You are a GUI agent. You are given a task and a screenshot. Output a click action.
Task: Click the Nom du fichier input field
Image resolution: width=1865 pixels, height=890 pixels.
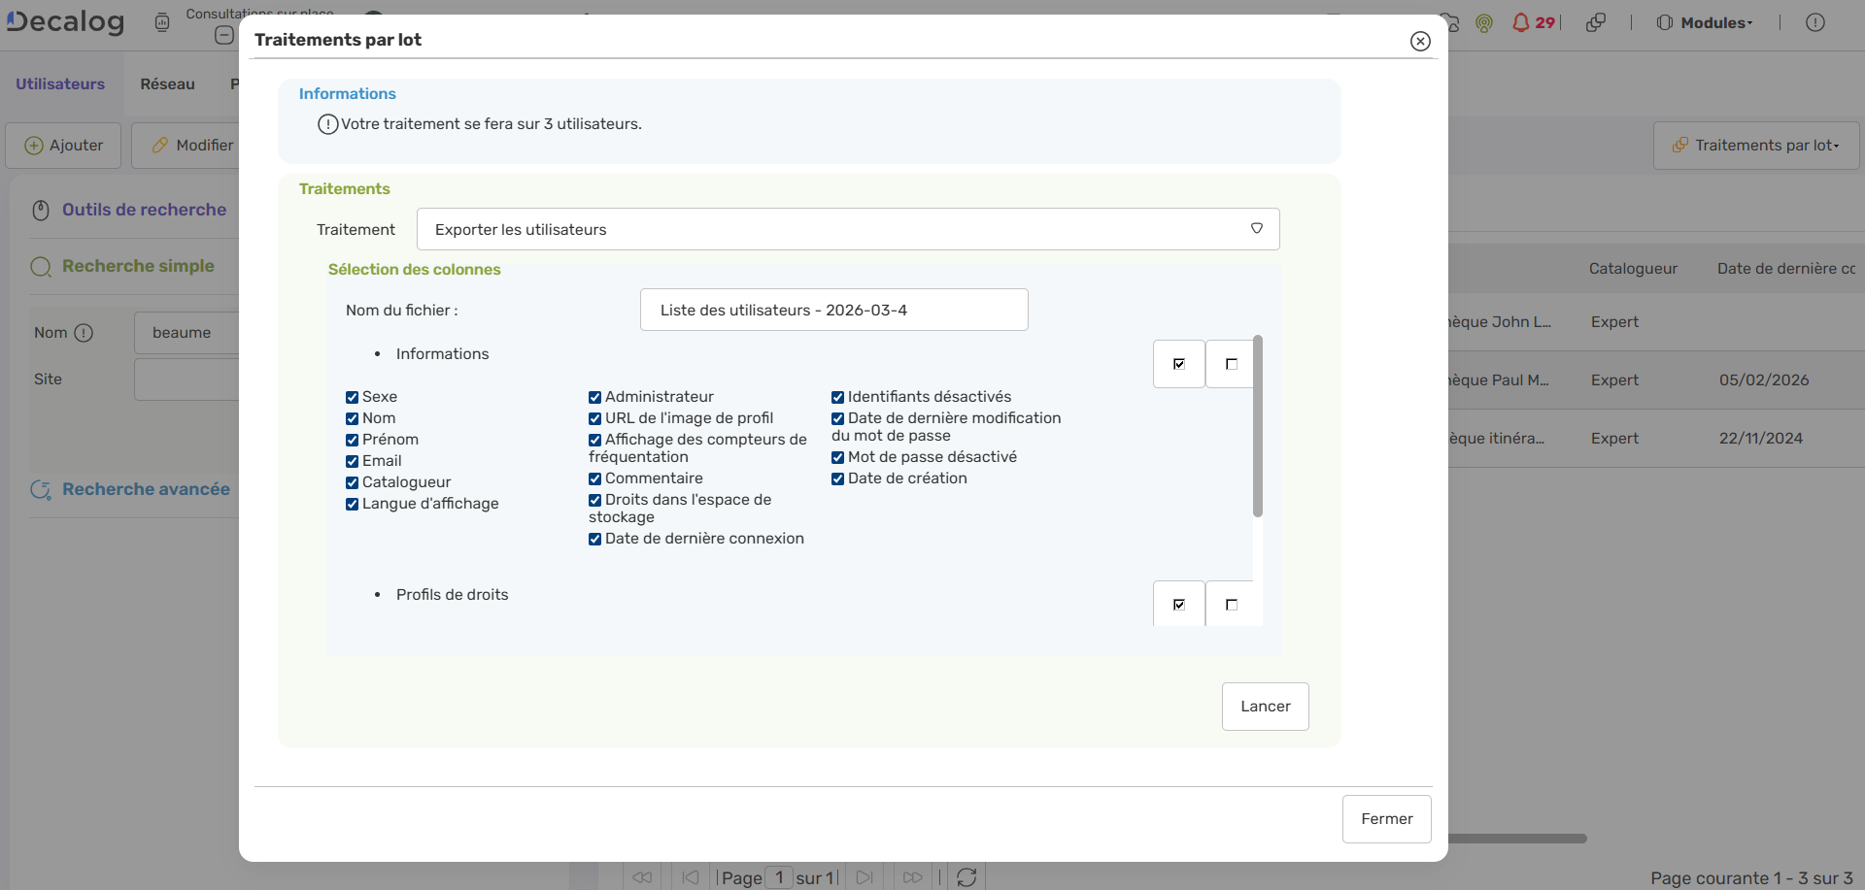(x=833, y=311)
